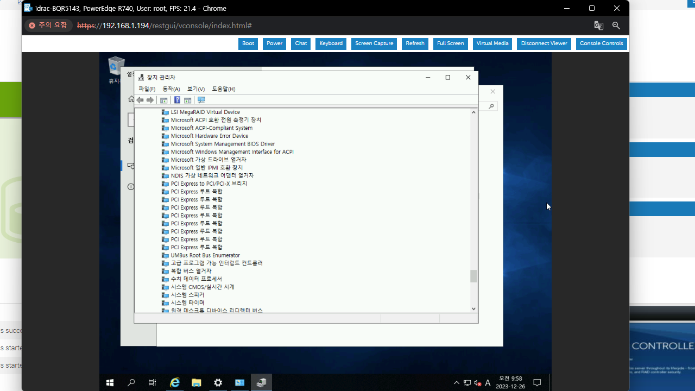Viewport: 695px width, 391px height.
Task: Switch to Server Manager taskbar icon
Action: (x=239, y=383)
